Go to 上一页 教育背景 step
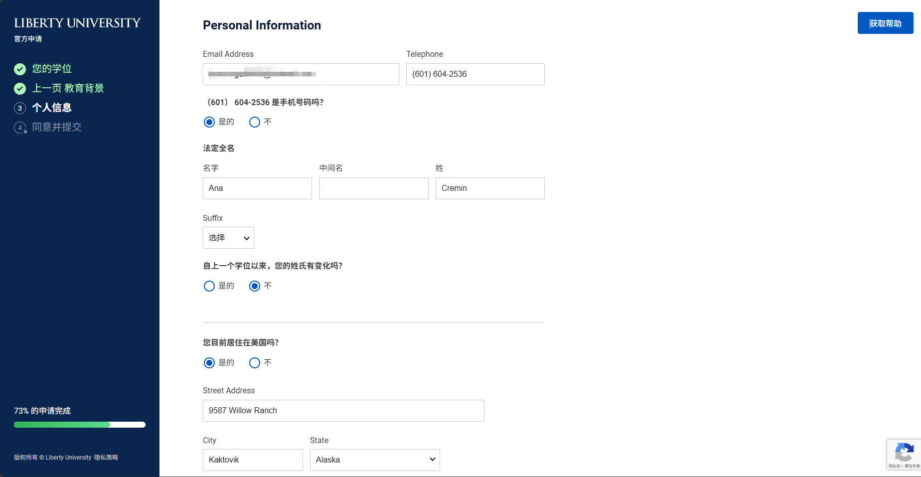Image resolution: width=921 pixels, height=477 pixels. click(68, 88)
